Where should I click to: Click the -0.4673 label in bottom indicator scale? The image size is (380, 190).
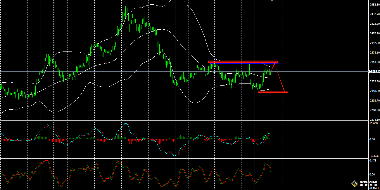click(373, 188)
